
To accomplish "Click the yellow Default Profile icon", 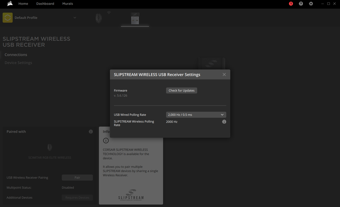I will [7, 18].
